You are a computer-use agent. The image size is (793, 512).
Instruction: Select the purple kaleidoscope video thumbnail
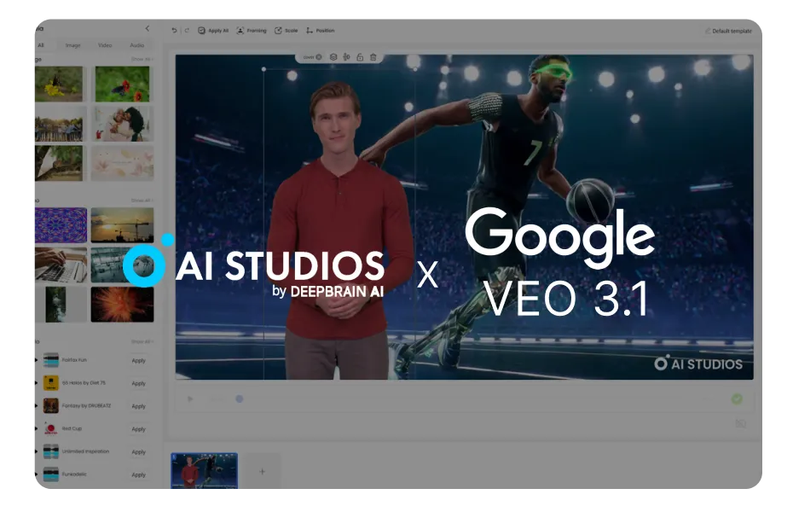pos(61,225)
